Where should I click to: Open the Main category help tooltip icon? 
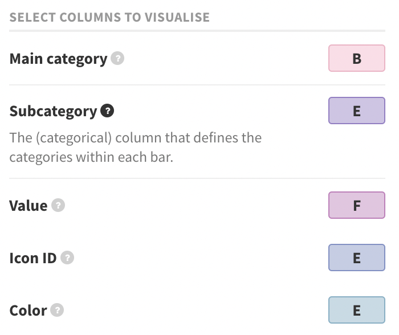pos(117,58)
